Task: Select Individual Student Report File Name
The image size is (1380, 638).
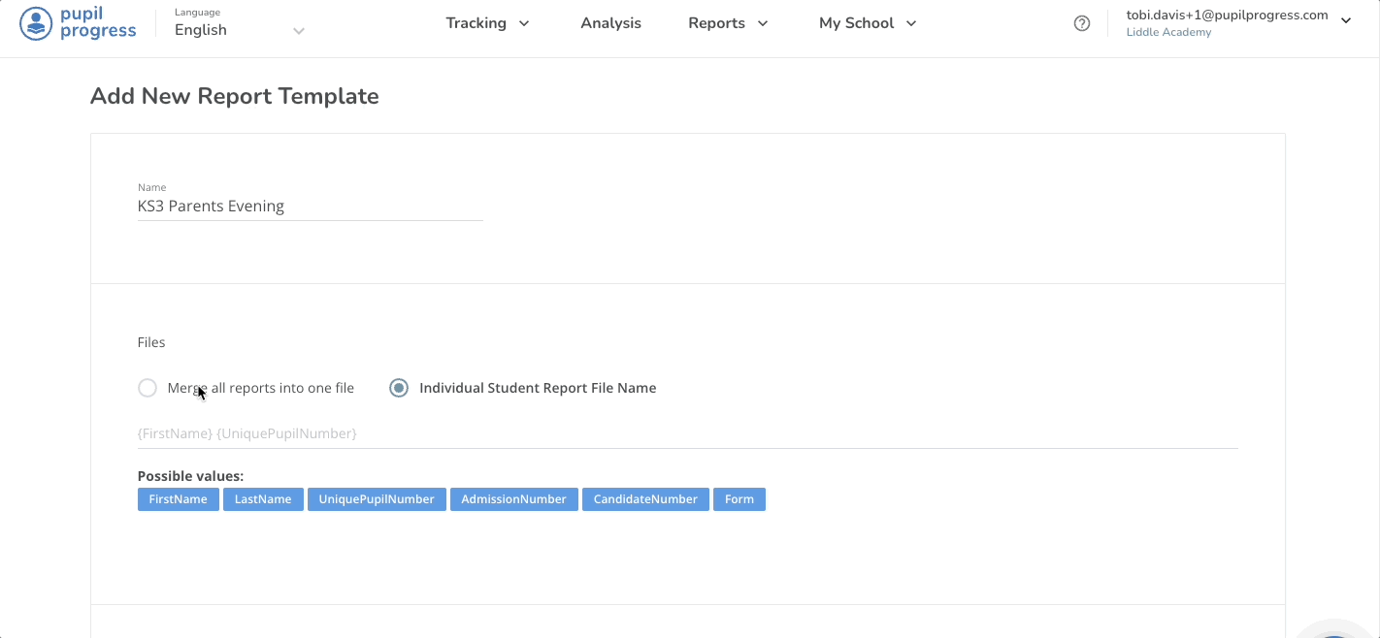Action: pos(398,387)
